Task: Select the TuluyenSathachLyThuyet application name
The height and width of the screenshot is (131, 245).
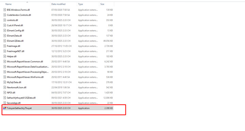Action: pos(19,108)
